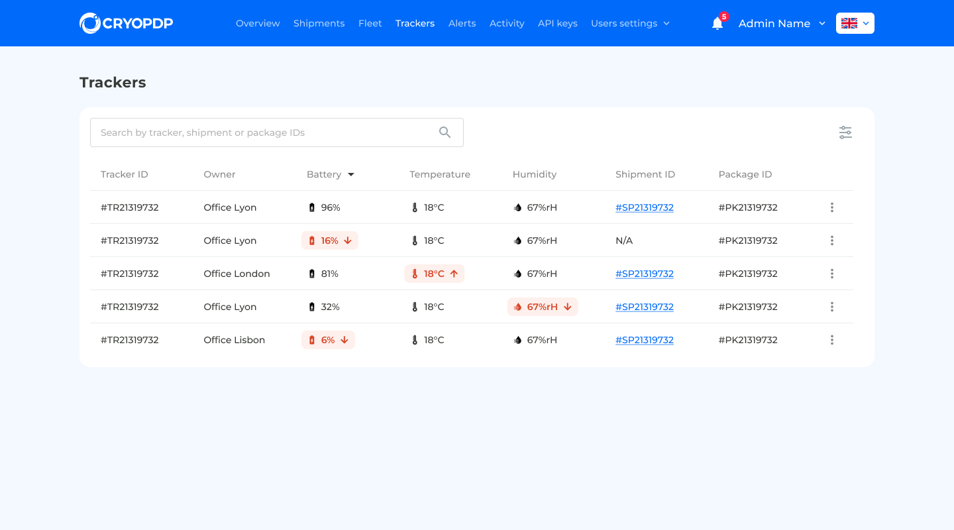Click the Humidity column header
The height and width of the screenshot is (530, 954).
535,174
